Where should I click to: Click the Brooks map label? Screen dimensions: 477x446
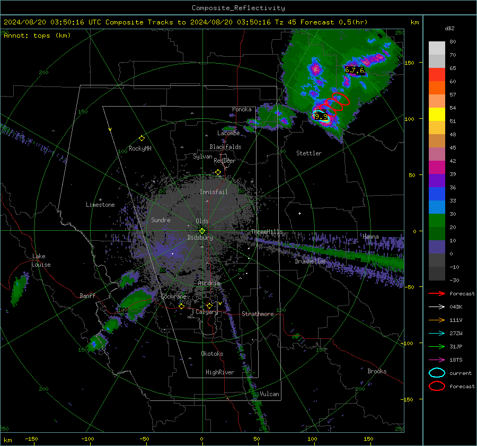click(377, 371)
